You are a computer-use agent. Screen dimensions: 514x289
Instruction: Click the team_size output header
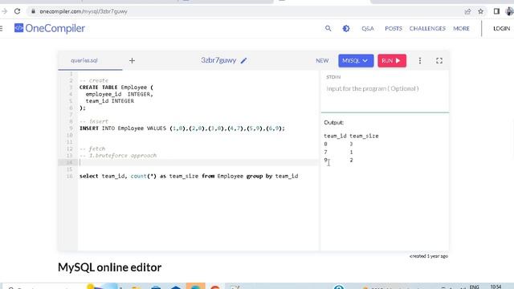point(364,136)
